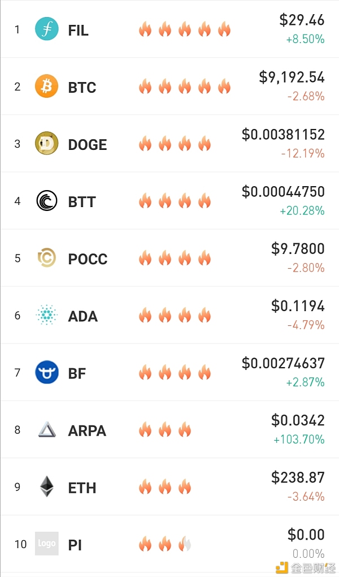Open the gold POCC coin icon
The image size is (339, 577).
(x=47, y=257)
